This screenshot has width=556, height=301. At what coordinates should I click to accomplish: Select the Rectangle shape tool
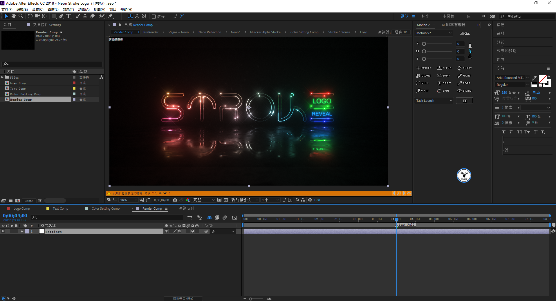tap(54, 16)
